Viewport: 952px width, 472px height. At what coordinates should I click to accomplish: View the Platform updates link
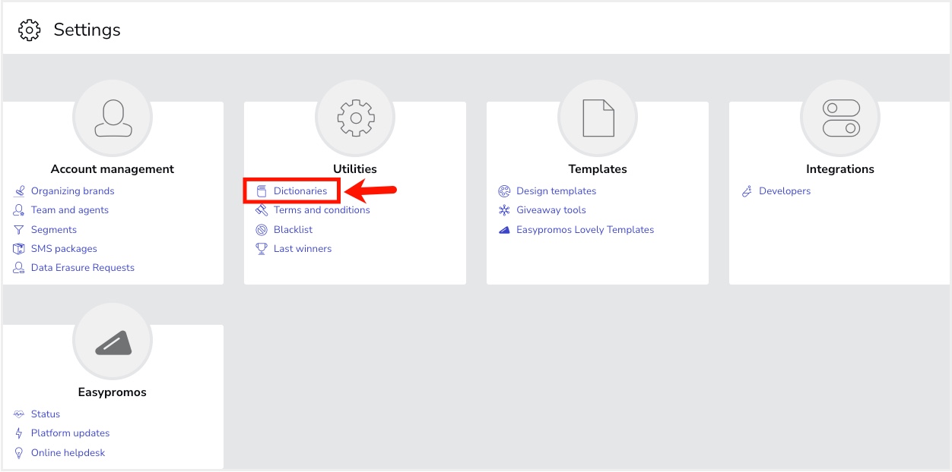71,433
